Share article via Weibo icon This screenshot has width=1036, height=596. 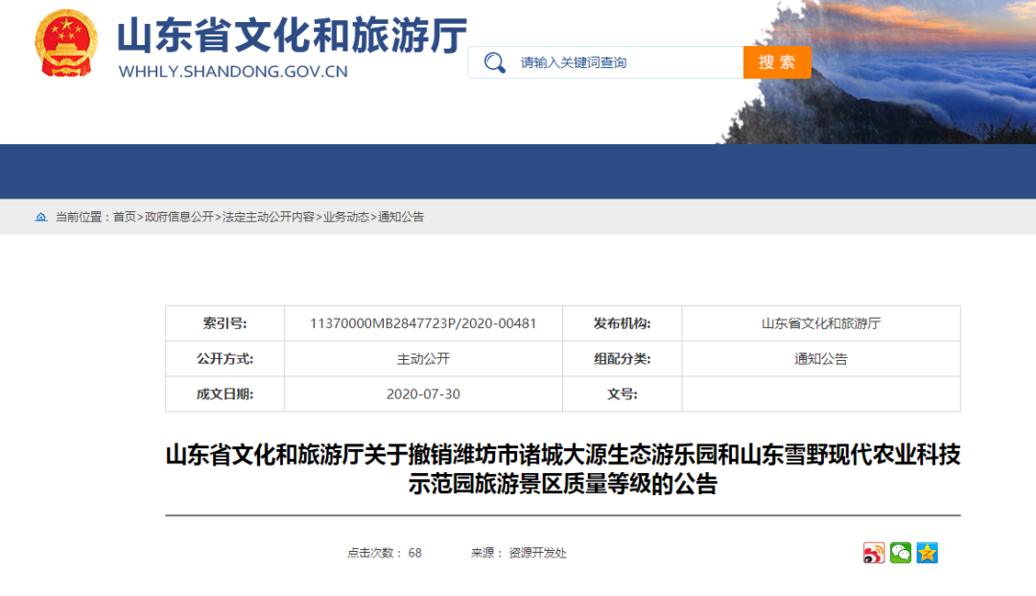[873, 553]
